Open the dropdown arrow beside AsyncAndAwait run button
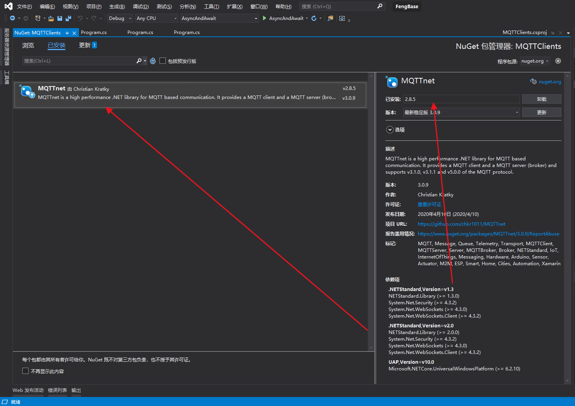The height and width of the screenshot is (406, 575). [307, 18]
